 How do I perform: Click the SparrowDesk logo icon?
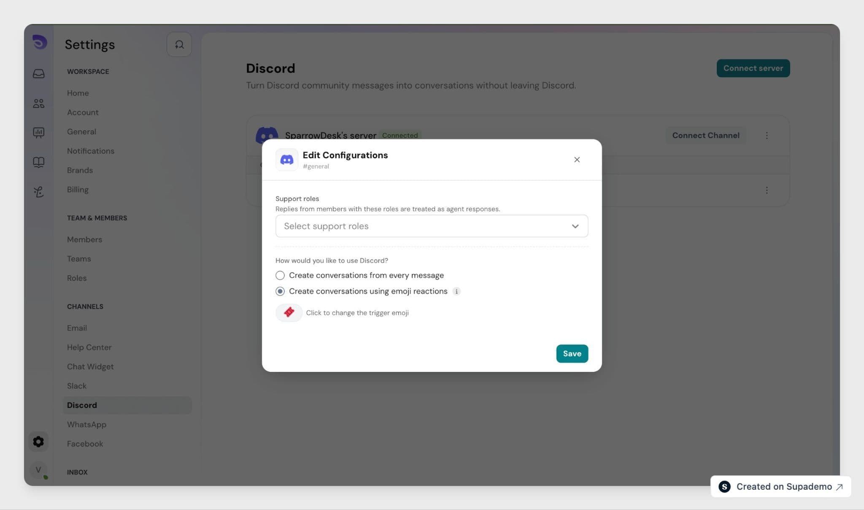tap(40, 42)
